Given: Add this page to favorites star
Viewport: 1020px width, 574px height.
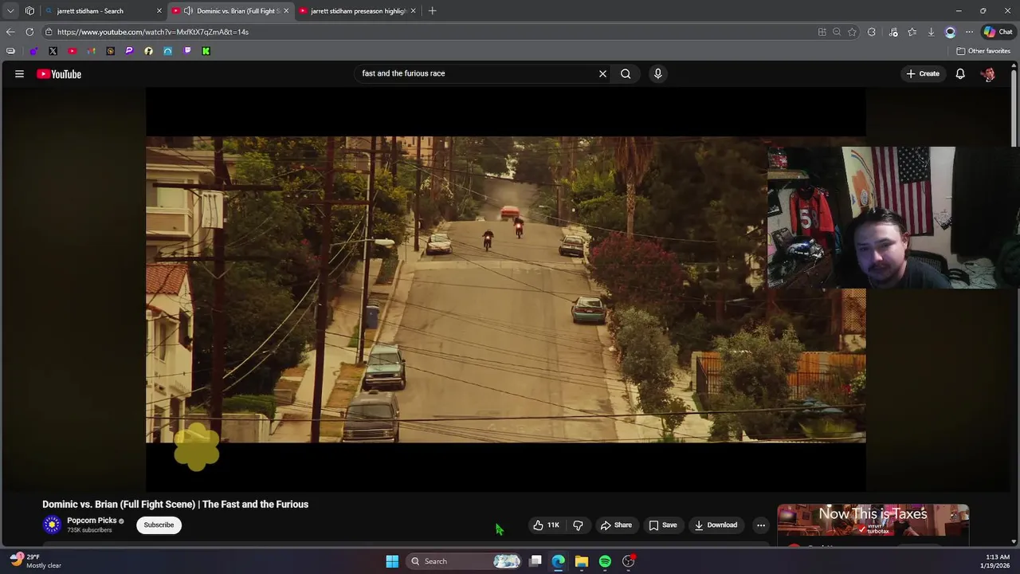Looking at the screenshot, I should 852,32.
